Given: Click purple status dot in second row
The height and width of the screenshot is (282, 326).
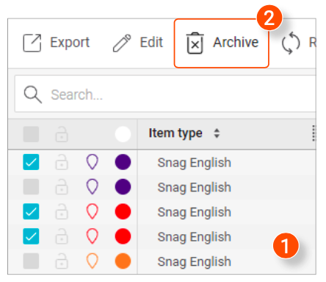Looking at the screenshot, I should (123, 187).
